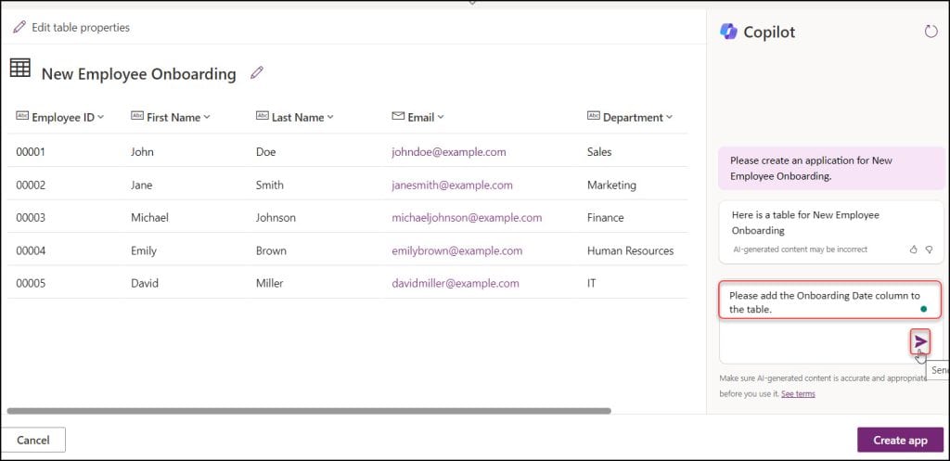950x461 pixels.
Task: Select the First Name cell David
Action: pos(145,283)
